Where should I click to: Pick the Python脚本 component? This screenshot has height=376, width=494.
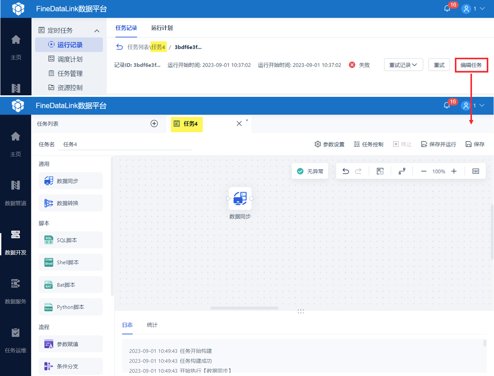pos(71,307)
